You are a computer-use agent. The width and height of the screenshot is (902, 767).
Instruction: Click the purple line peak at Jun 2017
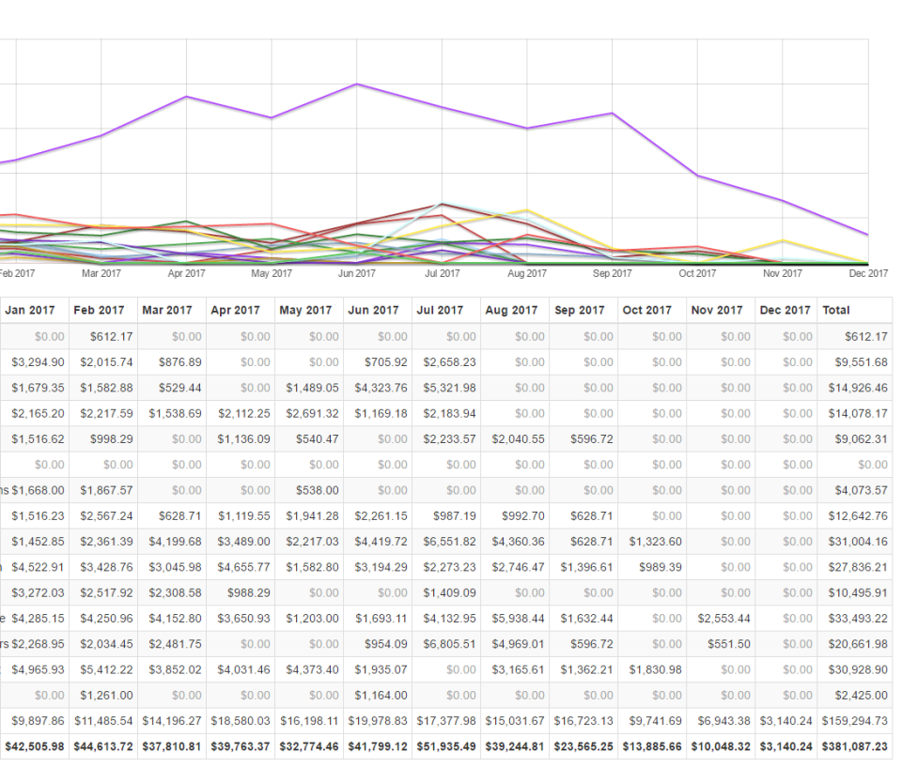[357, 84]
